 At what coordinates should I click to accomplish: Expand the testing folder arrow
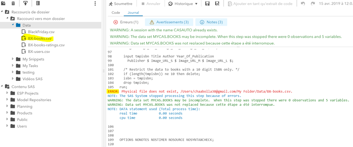(x=13, y=72)
